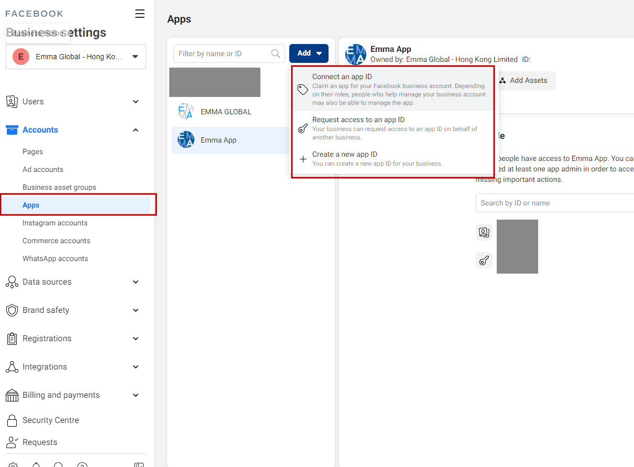This screenshot has width=634, height=467.
Task: Focus the Search by ID or name field
Action: point(555,203)
